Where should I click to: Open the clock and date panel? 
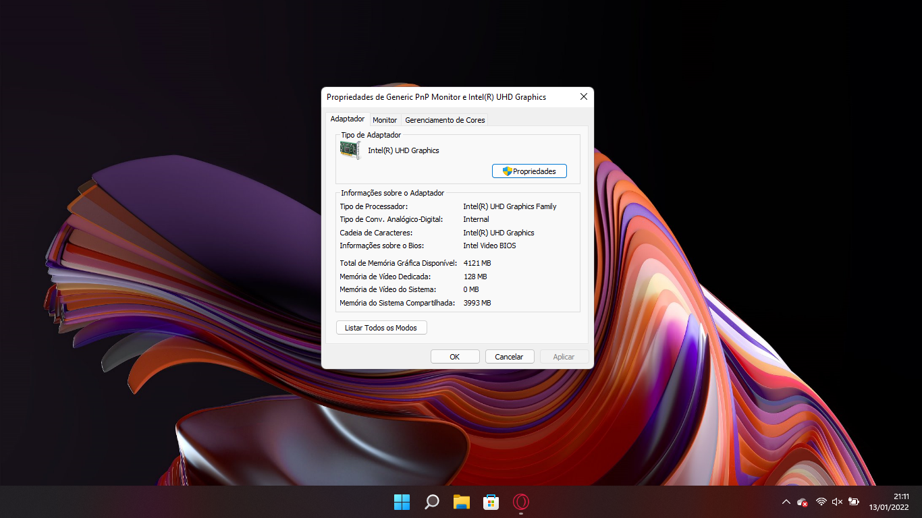click(889, 502)
